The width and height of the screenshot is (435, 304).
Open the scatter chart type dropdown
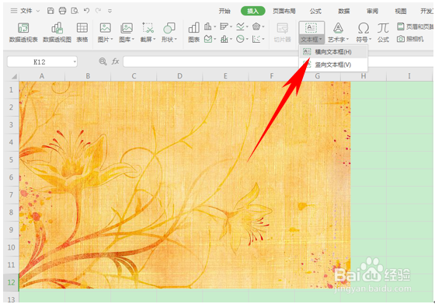(258, 39)
